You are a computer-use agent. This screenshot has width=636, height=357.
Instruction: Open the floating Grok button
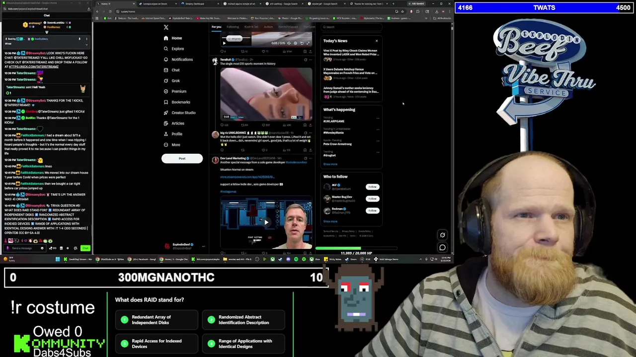click(x=442, y=236)
